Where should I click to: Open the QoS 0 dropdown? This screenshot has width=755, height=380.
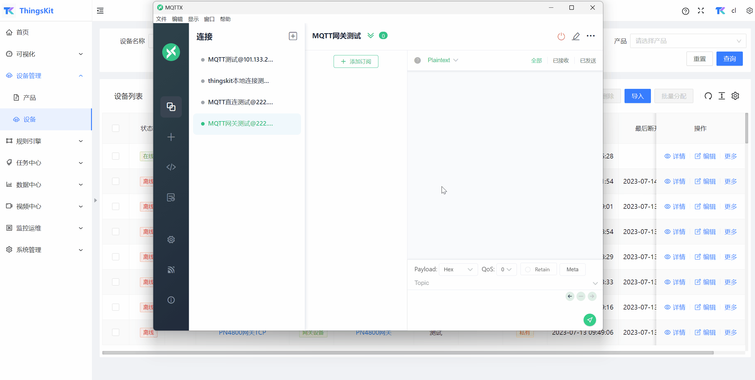coord(506,270)
